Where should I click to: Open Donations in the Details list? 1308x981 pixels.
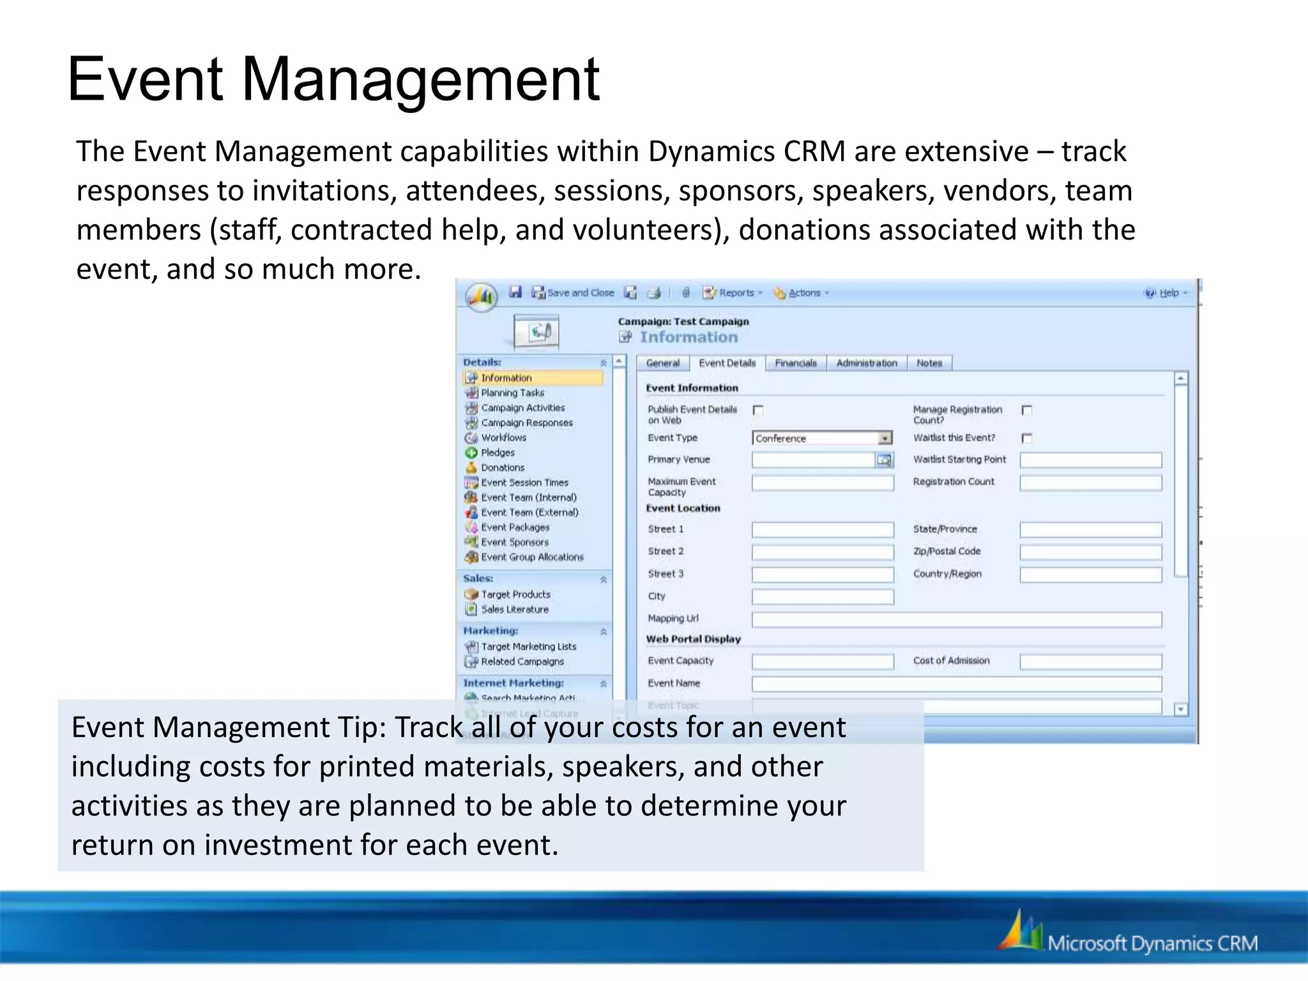click(x=502, y=468)
